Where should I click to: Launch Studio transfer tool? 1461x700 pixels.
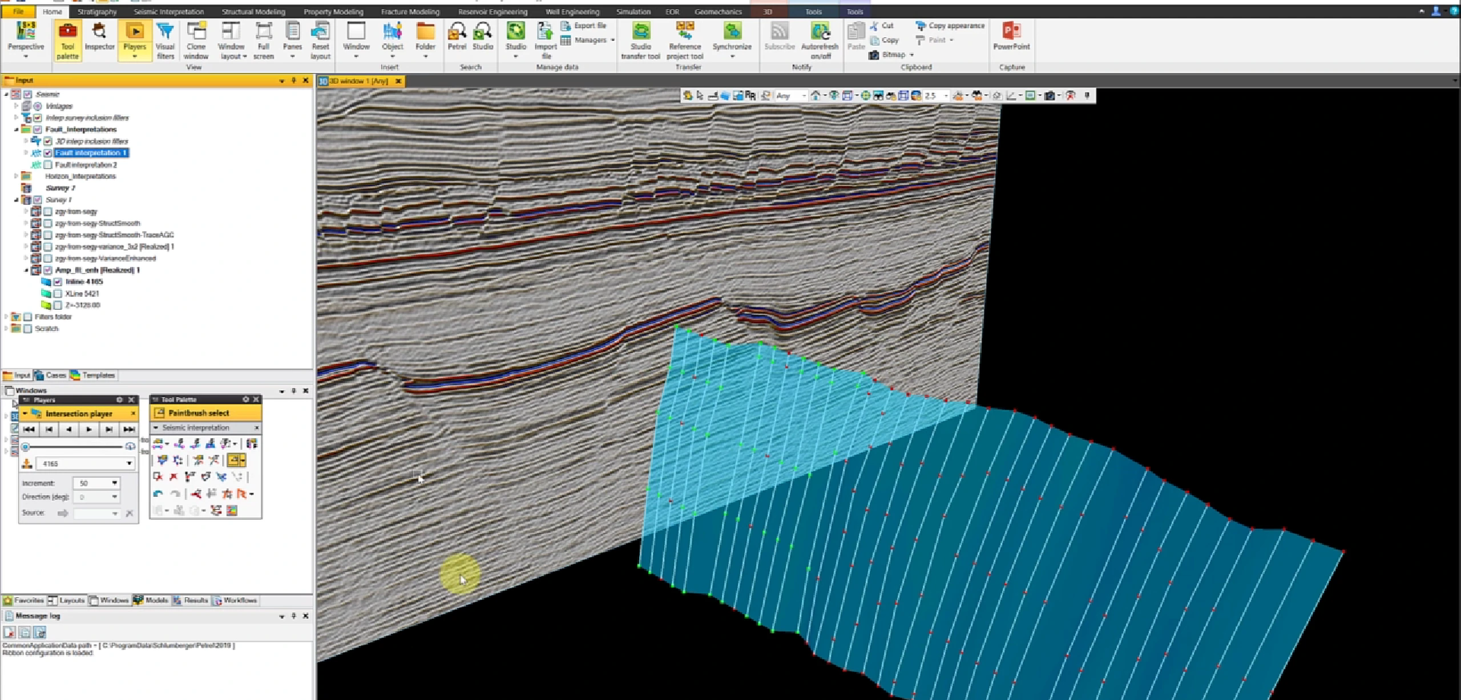640,40
